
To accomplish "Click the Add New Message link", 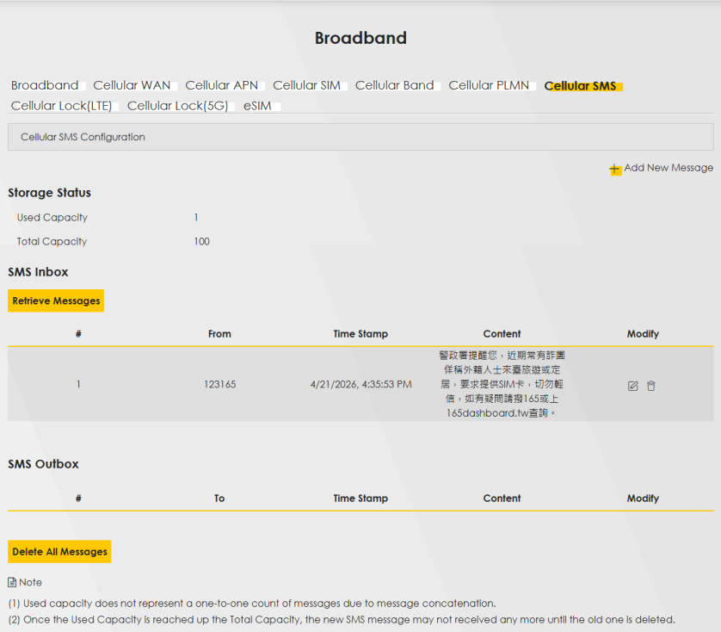I will click(669, 168).
